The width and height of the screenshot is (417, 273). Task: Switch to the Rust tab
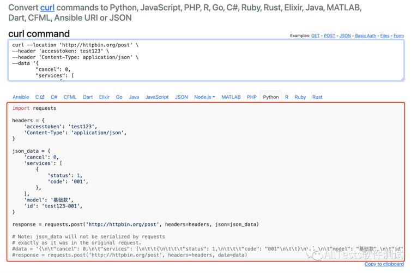point(317,97)
